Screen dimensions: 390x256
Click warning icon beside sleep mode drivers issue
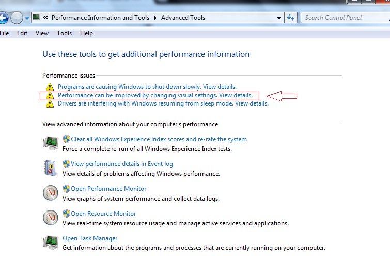50,104
